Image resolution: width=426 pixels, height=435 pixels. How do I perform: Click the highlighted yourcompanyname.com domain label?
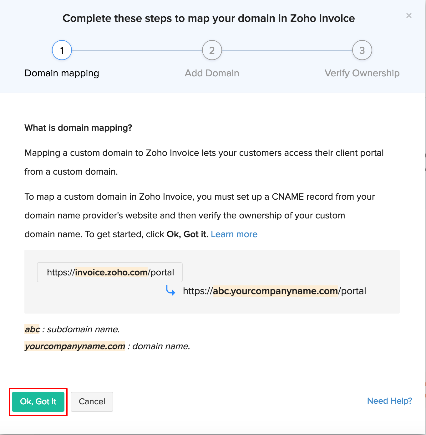(x=75, y=346)
